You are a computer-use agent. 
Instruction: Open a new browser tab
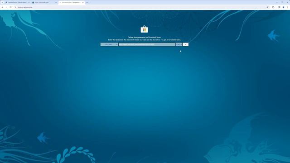point(87,2)
